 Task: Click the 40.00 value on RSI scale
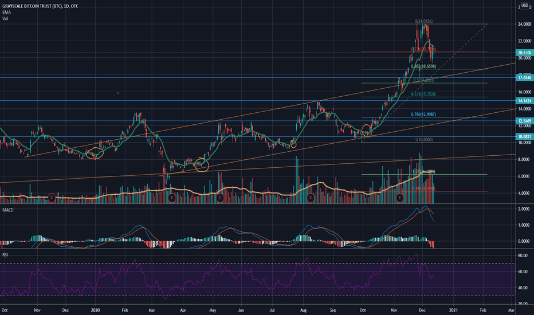(x=523, y=288)
